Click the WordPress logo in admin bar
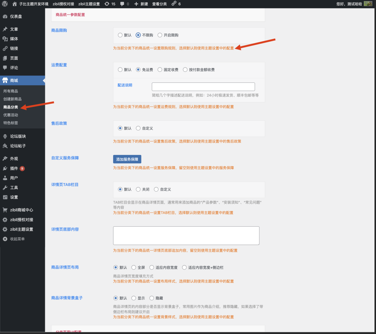 5,4
